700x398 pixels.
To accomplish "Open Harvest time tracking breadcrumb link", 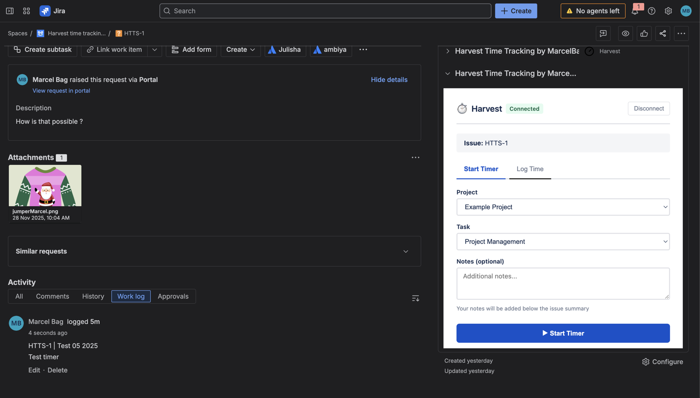I will [77, 34].
